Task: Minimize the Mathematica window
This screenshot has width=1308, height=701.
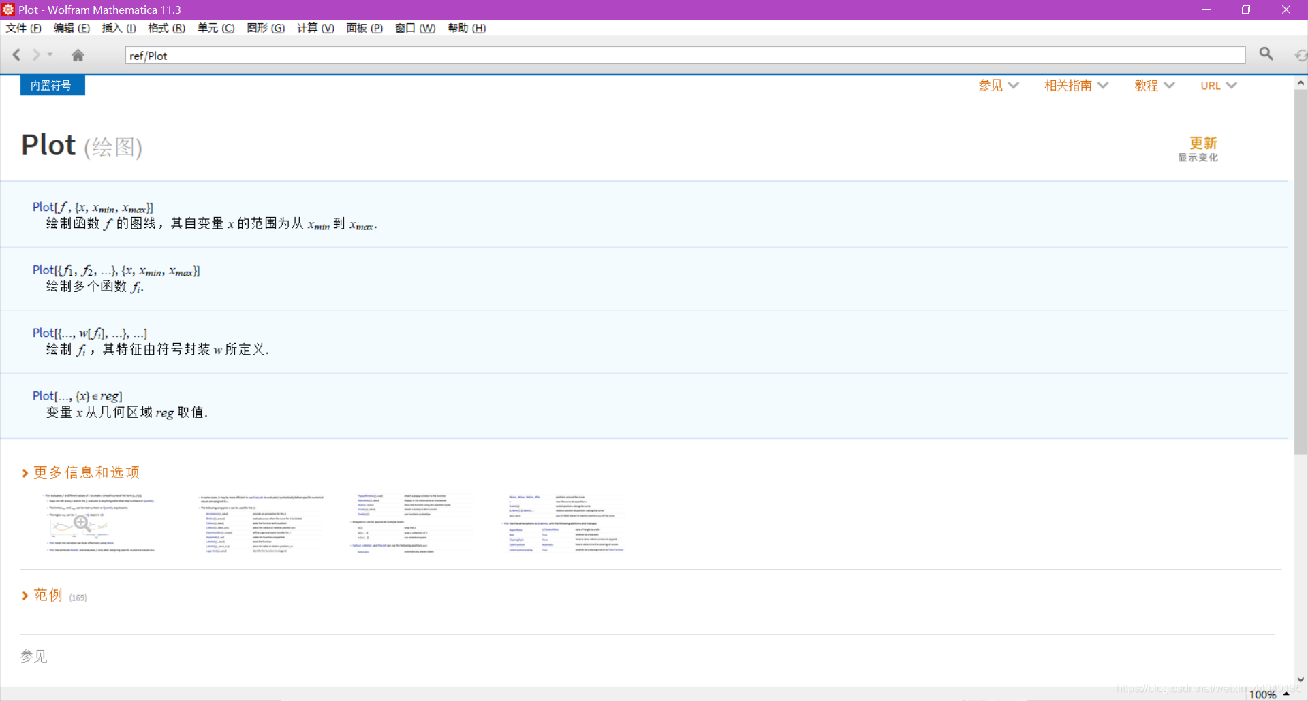Action: pos(1206,10)
